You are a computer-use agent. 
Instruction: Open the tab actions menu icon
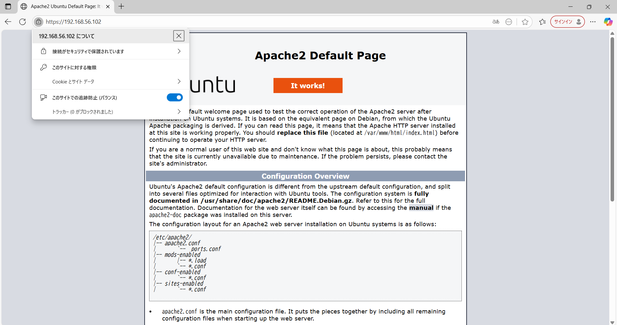[8, 6]
